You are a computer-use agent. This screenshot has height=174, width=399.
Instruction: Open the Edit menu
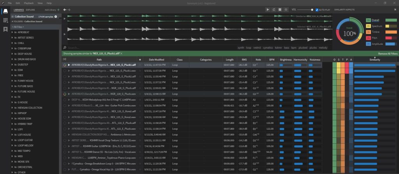18,3
